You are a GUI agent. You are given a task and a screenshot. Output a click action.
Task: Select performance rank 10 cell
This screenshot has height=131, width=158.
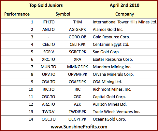pos(17,89)
